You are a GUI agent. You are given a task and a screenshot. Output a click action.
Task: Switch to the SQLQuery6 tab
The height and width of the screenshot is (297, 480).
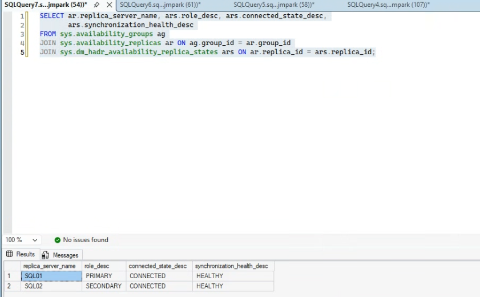coord(160,5)
